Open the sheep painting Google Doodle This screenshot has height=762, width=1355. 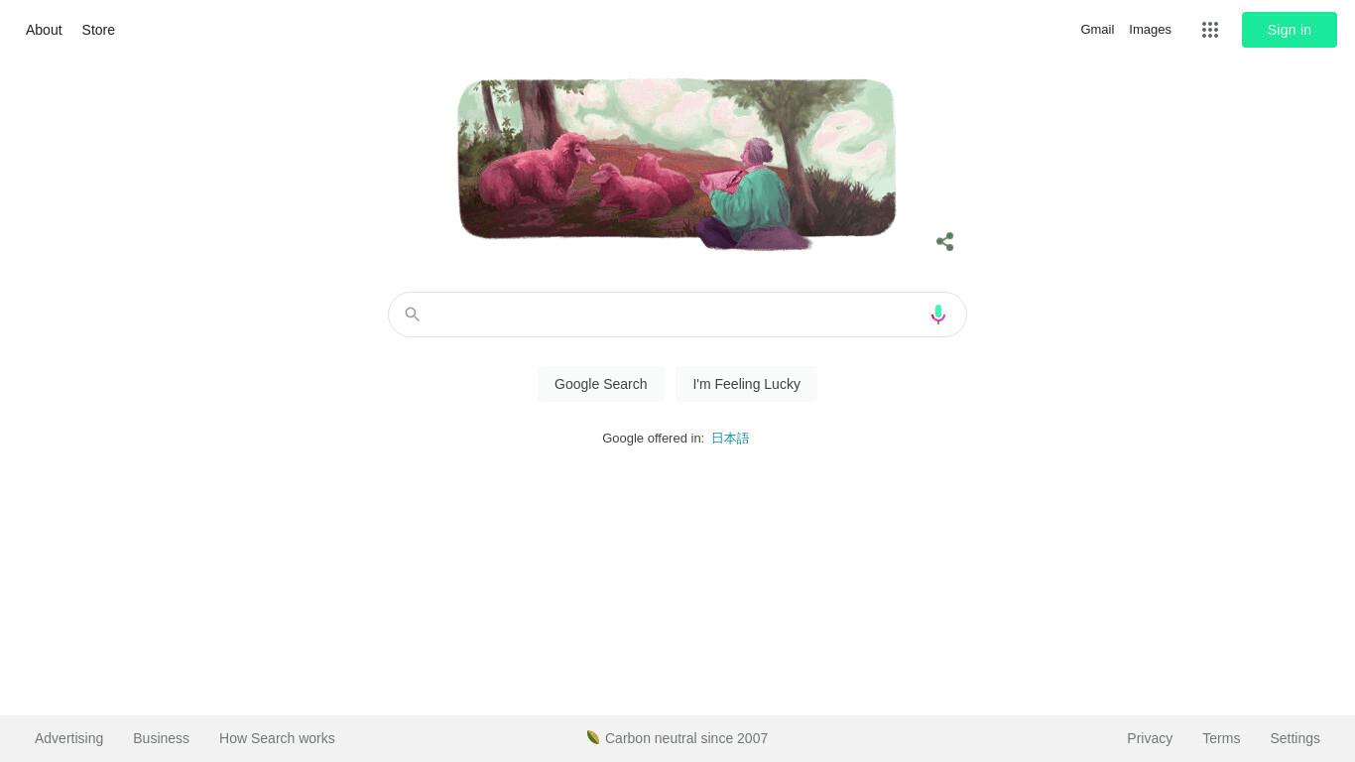(x=677, y=163)
